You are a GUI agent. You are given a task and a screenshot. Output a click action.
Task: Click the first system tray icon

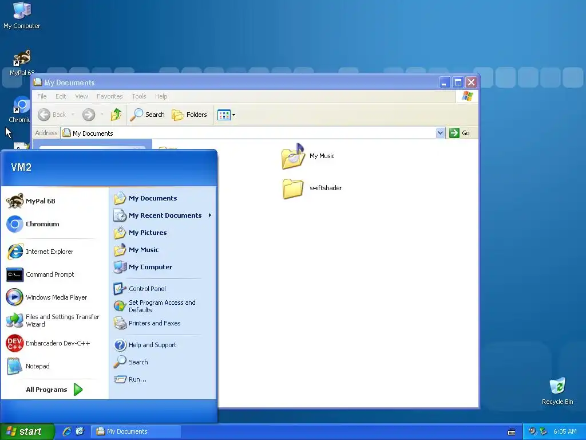532,431
